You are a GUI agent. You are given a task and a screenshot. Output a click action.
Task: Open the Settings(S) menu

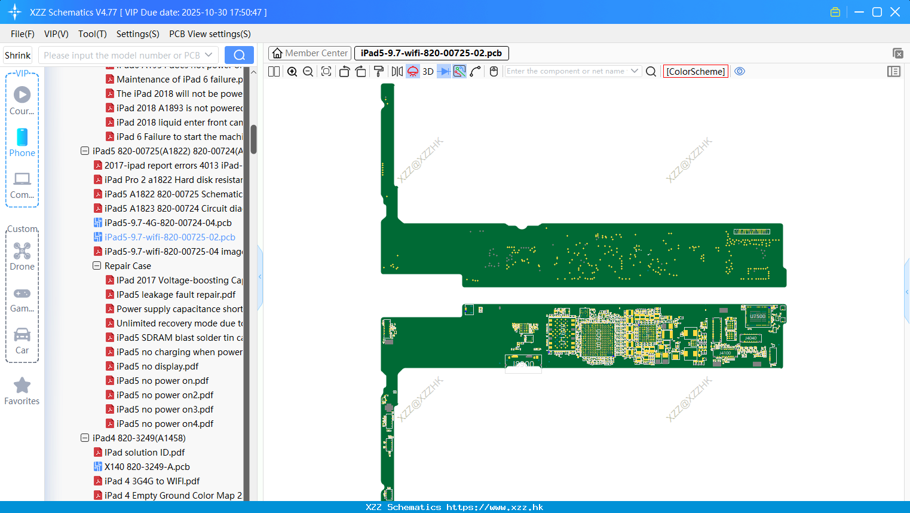(138, 34)
